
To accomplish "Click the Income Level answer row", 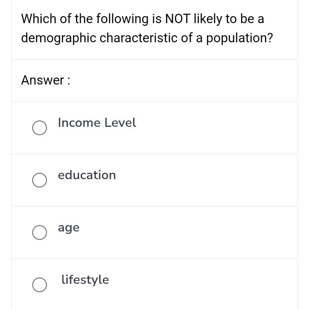I will [x=154, y=127].
